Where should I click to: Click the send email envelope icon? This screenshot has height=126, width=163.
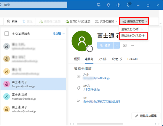click(x=125, y=45)
